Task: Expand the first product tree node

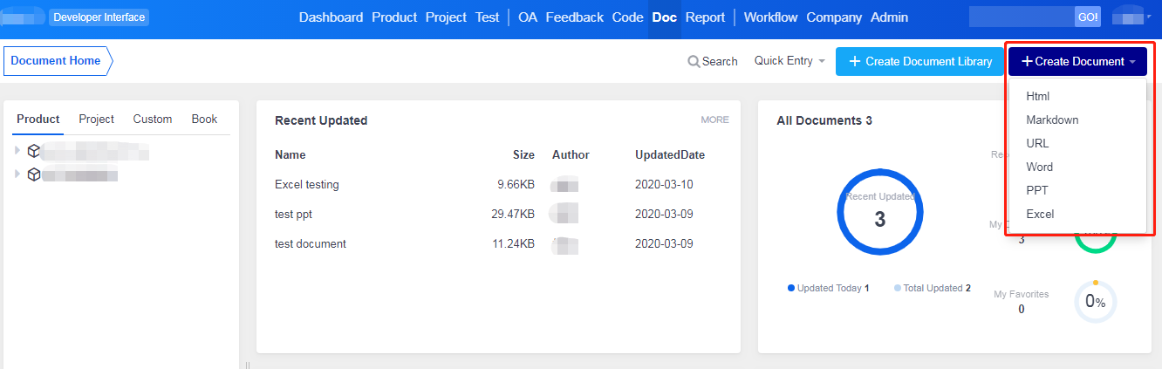Action: [17, 151]
